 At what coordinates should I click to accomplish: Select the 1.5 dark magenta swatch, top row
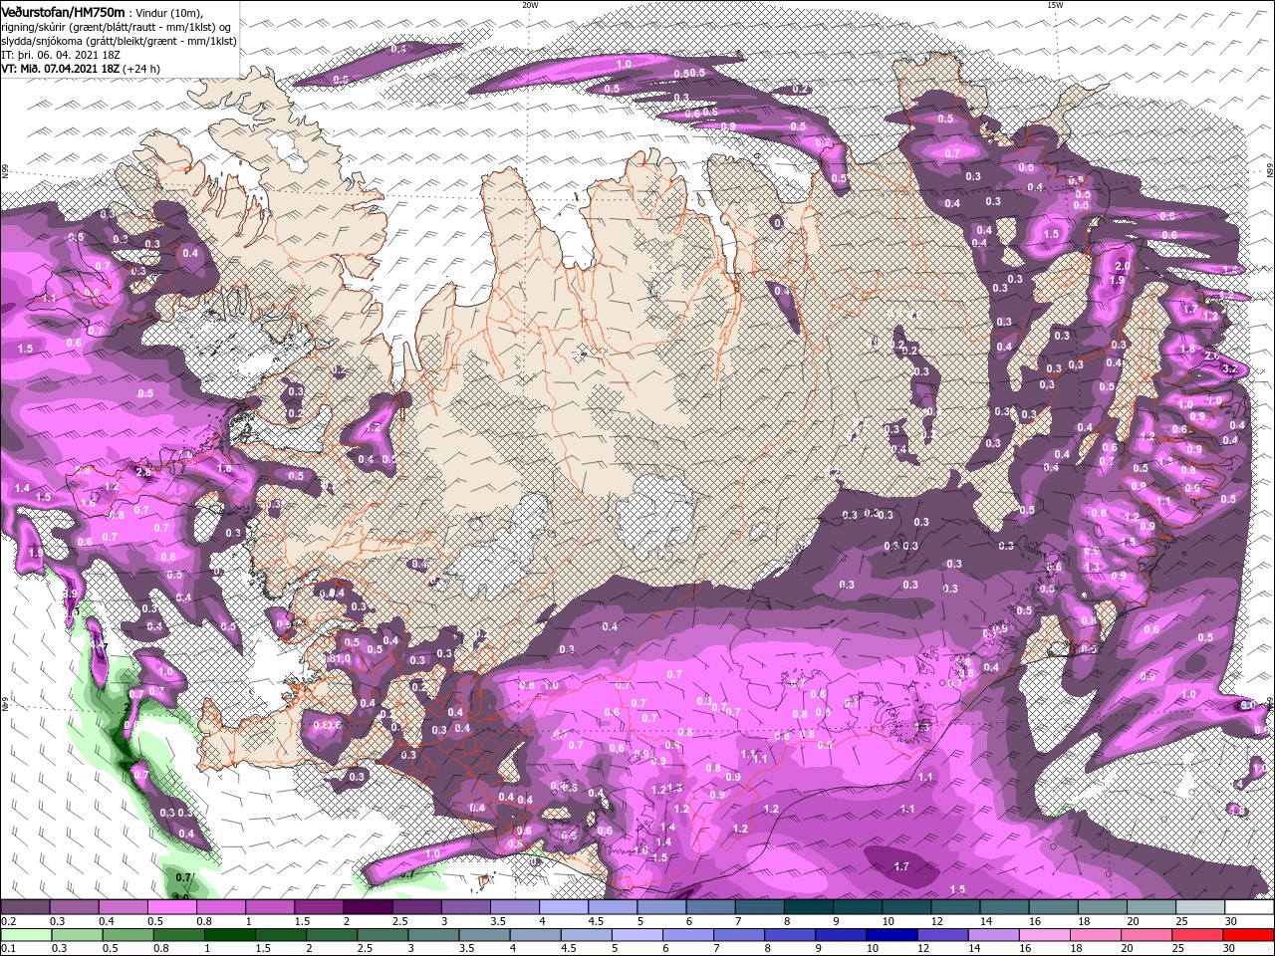pos(319,907)
